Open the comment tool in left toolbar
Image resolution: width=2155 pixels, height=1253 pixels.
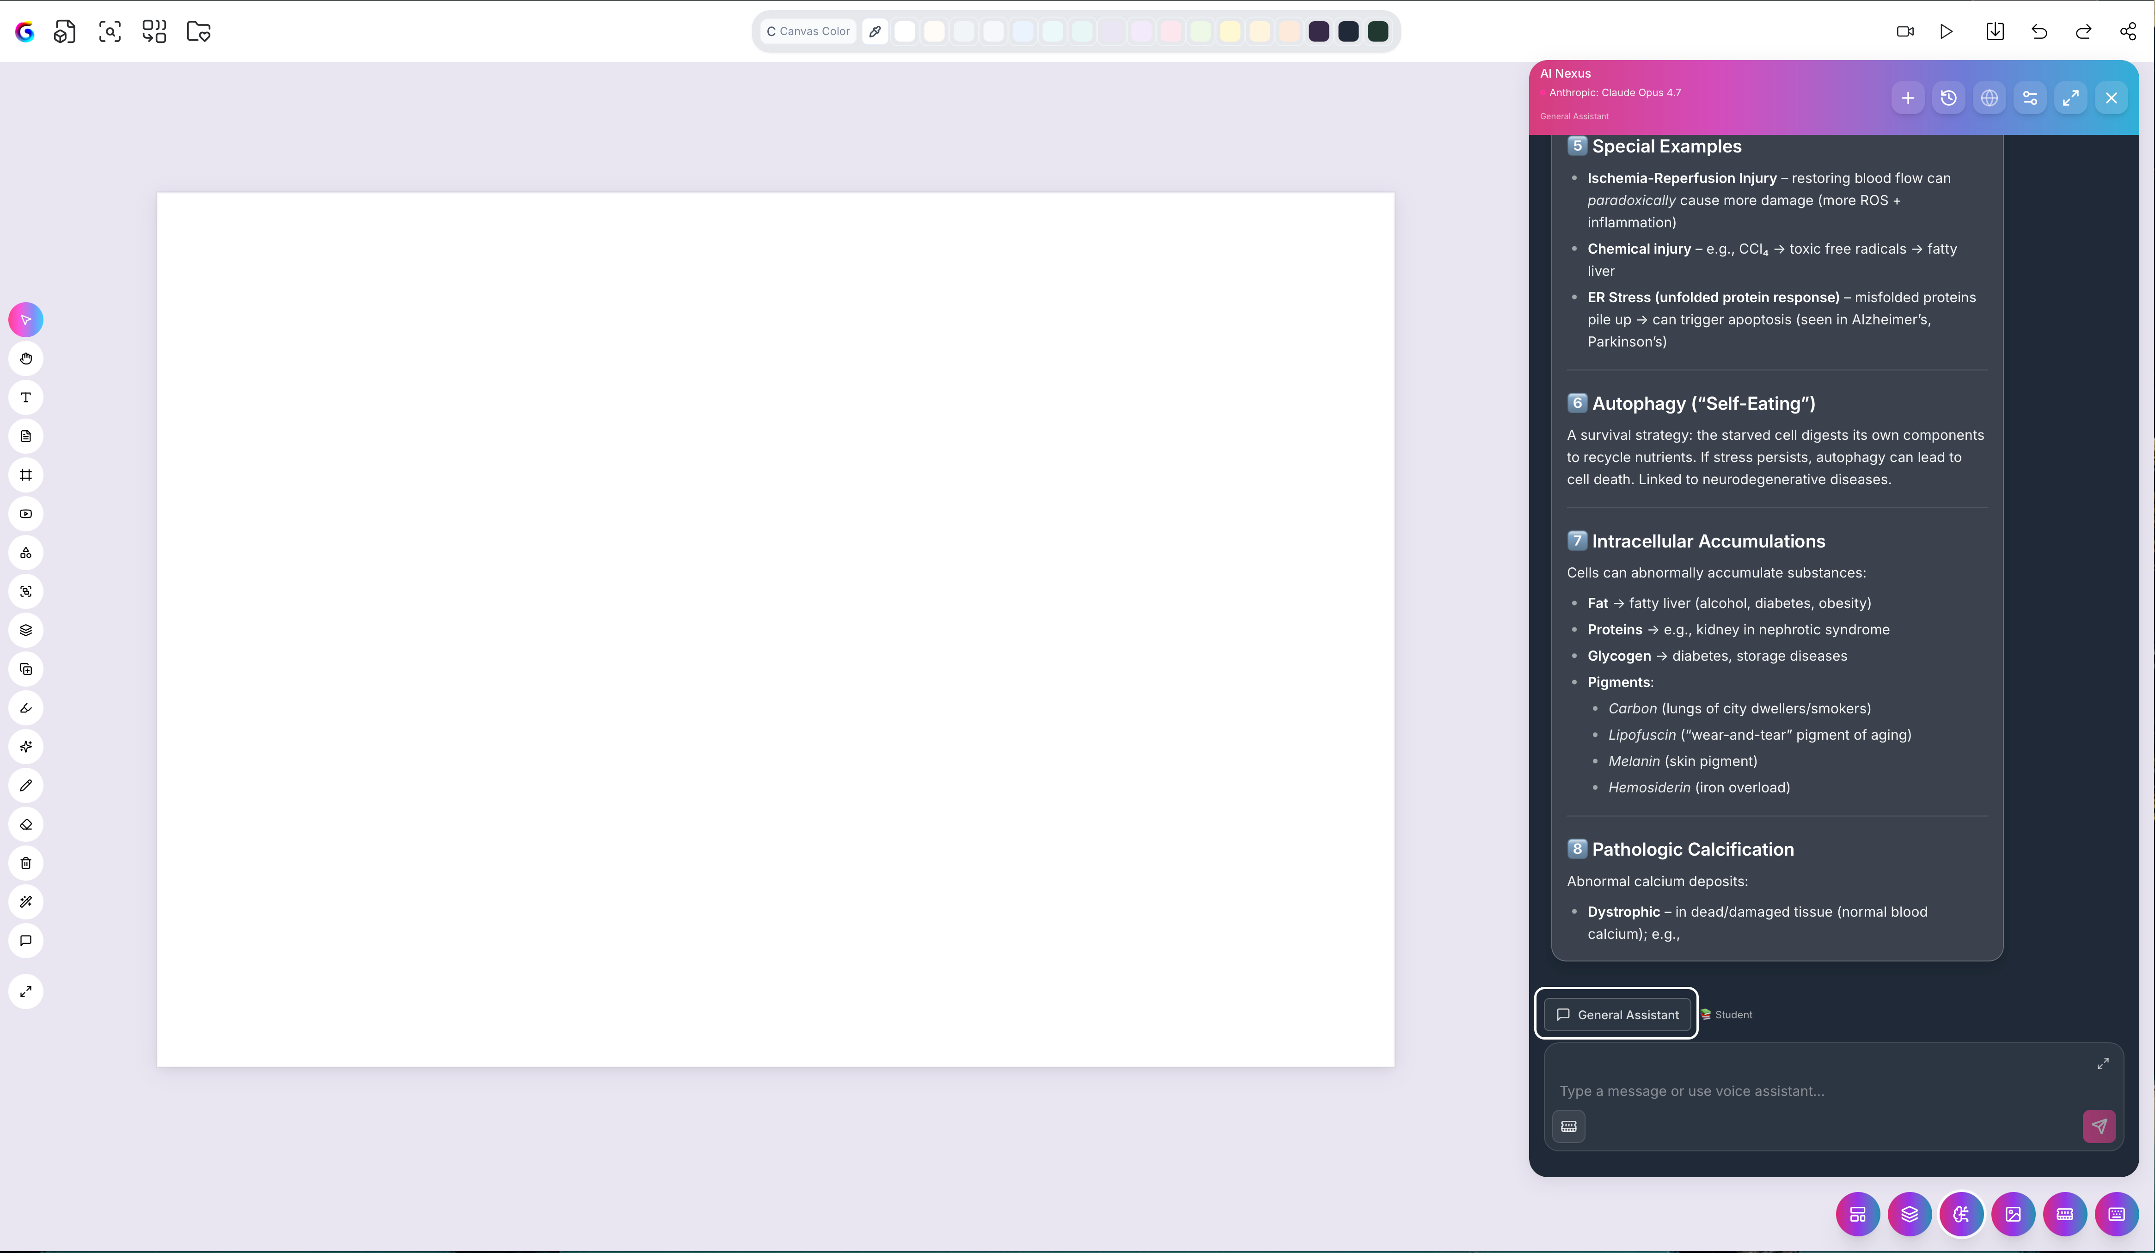point(26,941)
